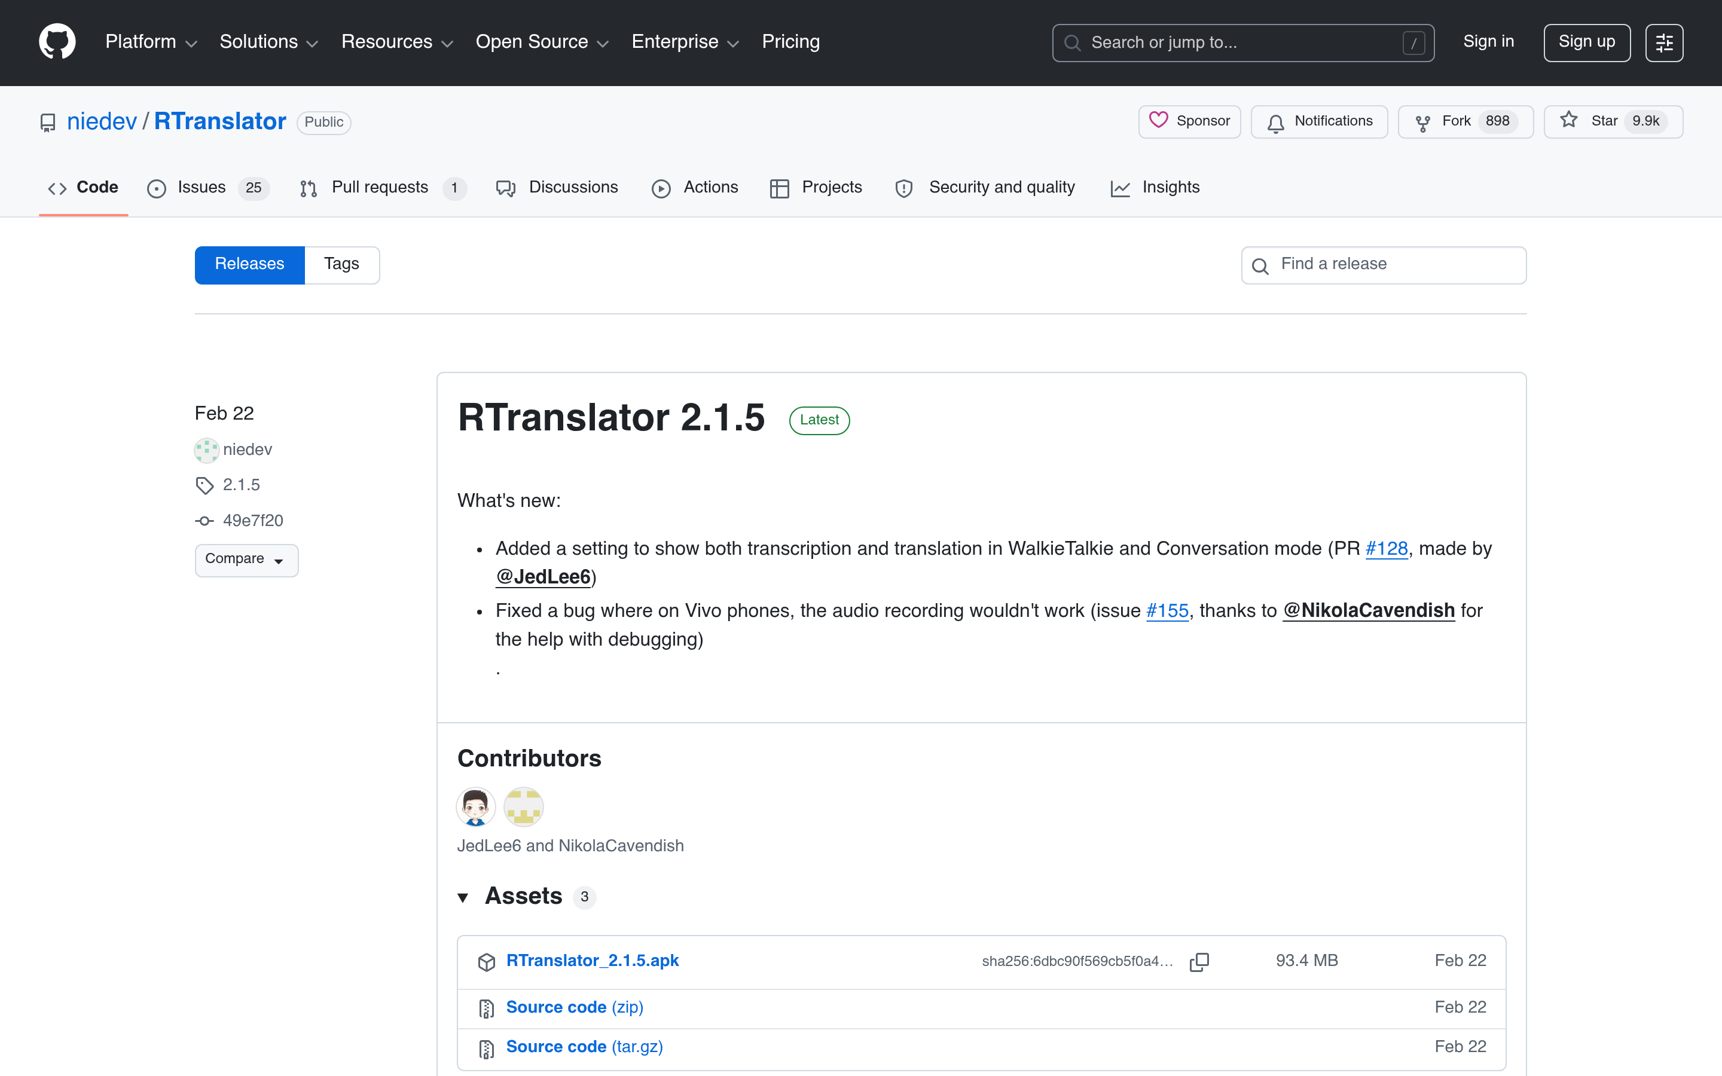This screenshot has width=1722, height=1076.
Task: Open the niedev owner profile link
Action: point(102,122)
